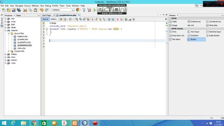This screenshot has width=224, height=126.
Task: Expand the aaa project node
Action: tap(6, 19)
